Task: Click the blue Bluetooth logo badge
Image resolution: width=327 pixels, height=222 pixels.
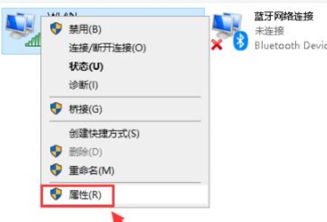Action: click(x=240, y=41)
